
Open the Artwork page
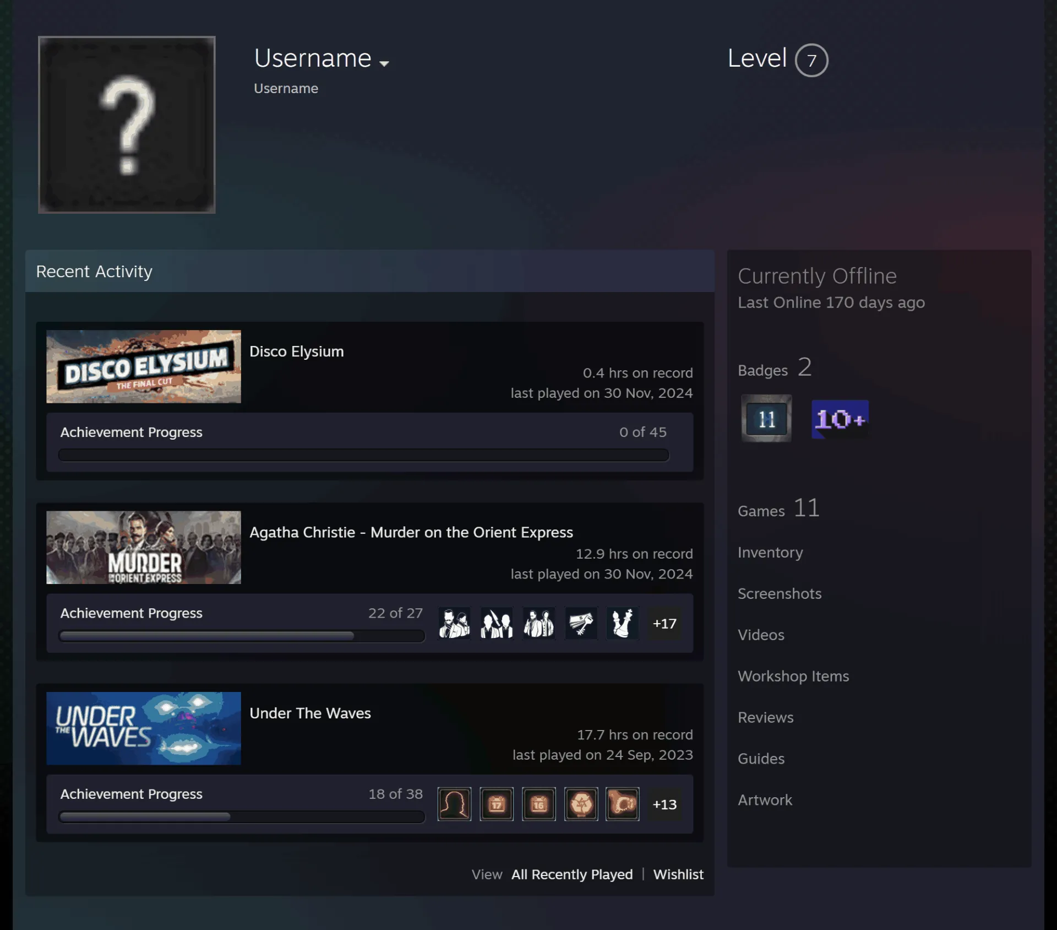765,800
